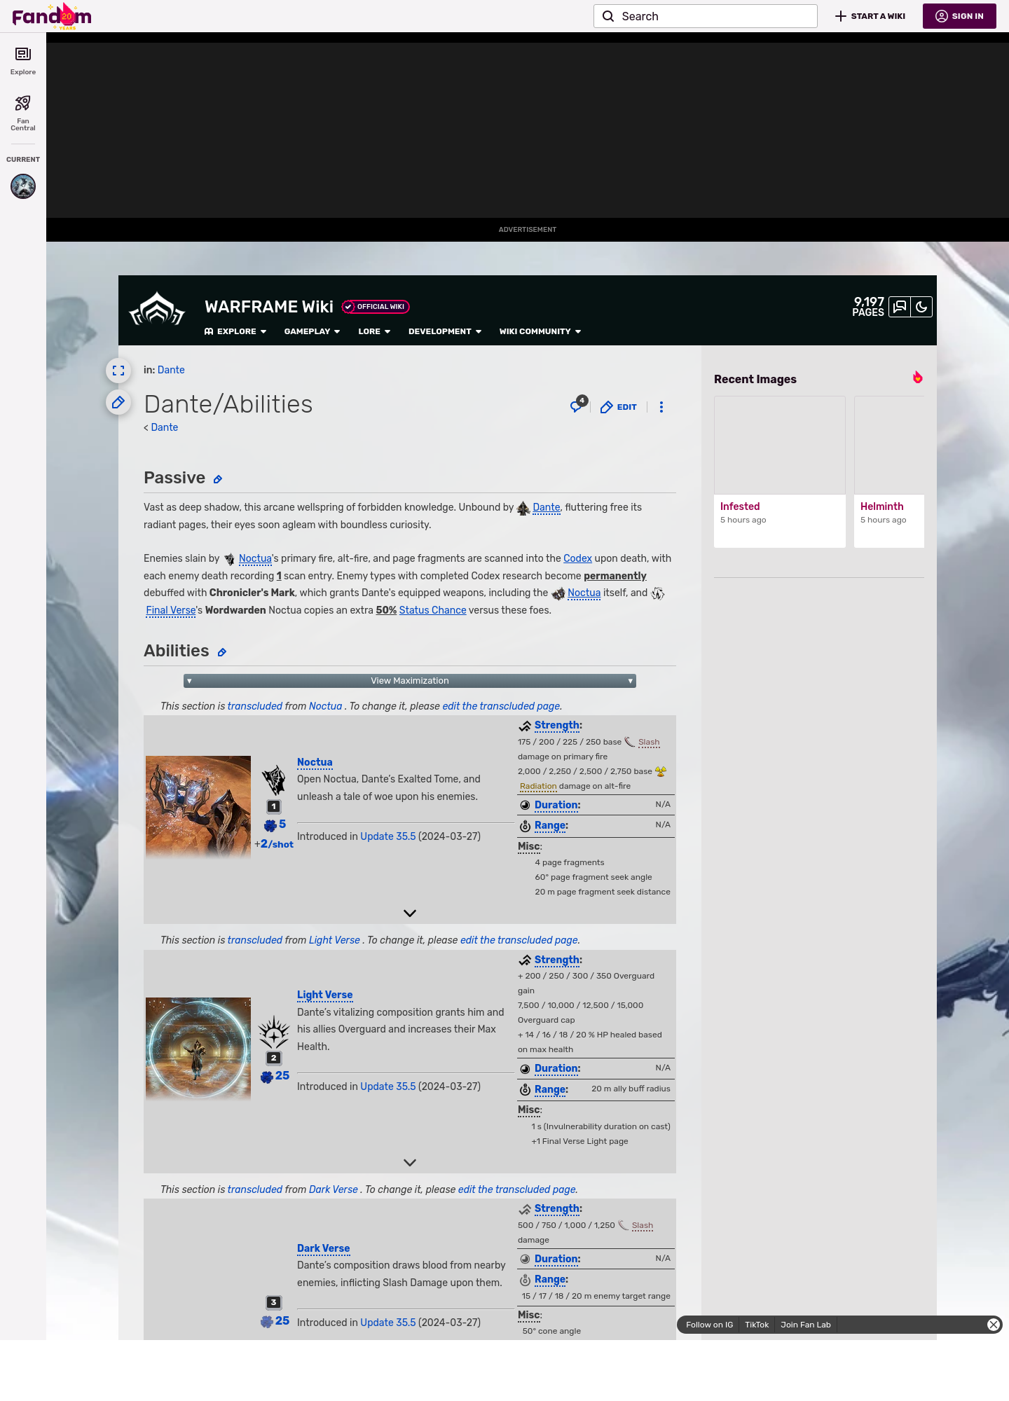Image resolution: width=1009 pixels, height=1401 pixels.
Task: Open the EXPLORE wiki dropdown menu
Action: click(x=235, y=331)
